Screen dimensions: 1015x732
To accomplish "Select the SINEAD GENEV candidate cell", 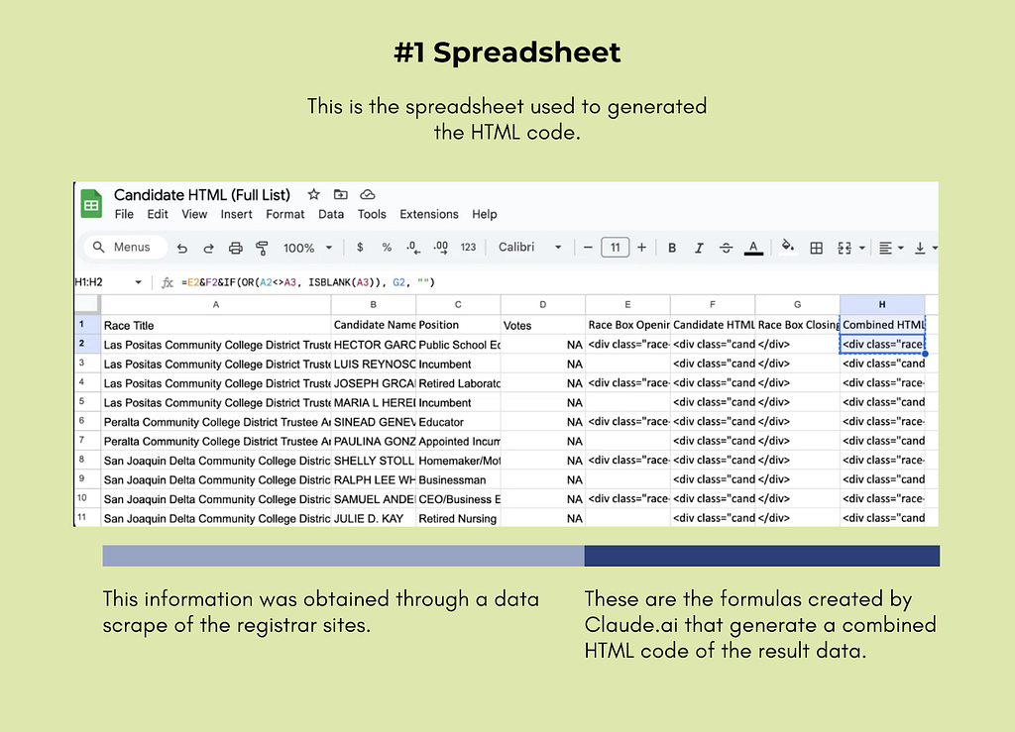I will 374,422.
